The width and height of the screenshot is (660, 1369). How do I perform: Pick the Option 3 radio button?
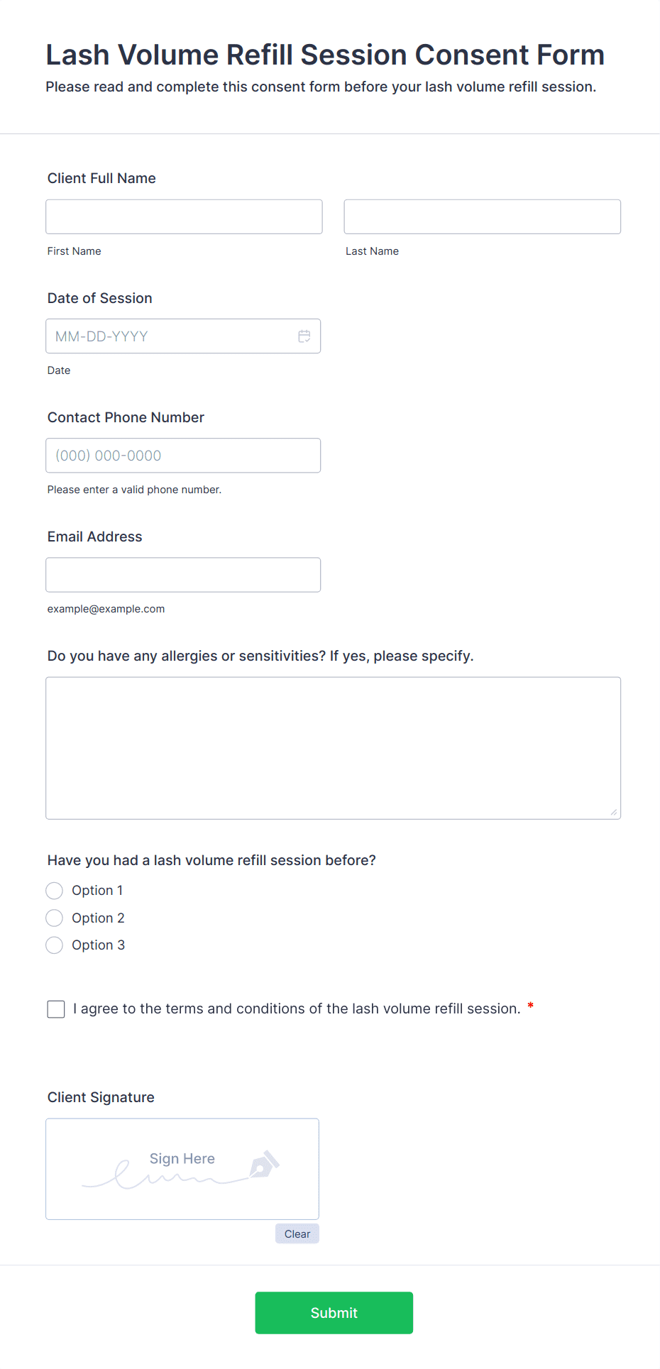tap(55, 945)
